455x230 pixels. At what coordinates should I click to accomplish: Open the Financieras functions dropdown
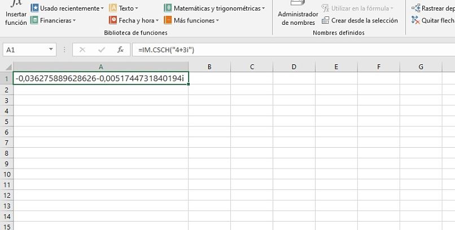pos(53,20)
